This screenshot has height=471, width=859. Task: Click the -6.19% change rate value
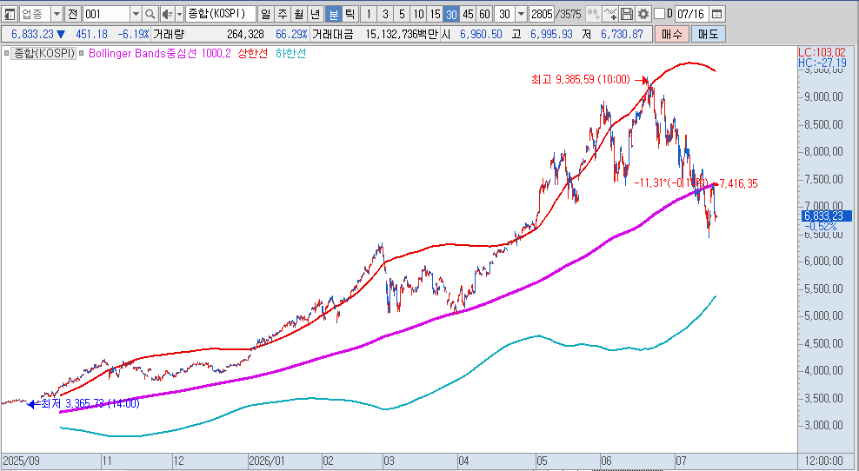pyautogui.click(x=133, y=34)
